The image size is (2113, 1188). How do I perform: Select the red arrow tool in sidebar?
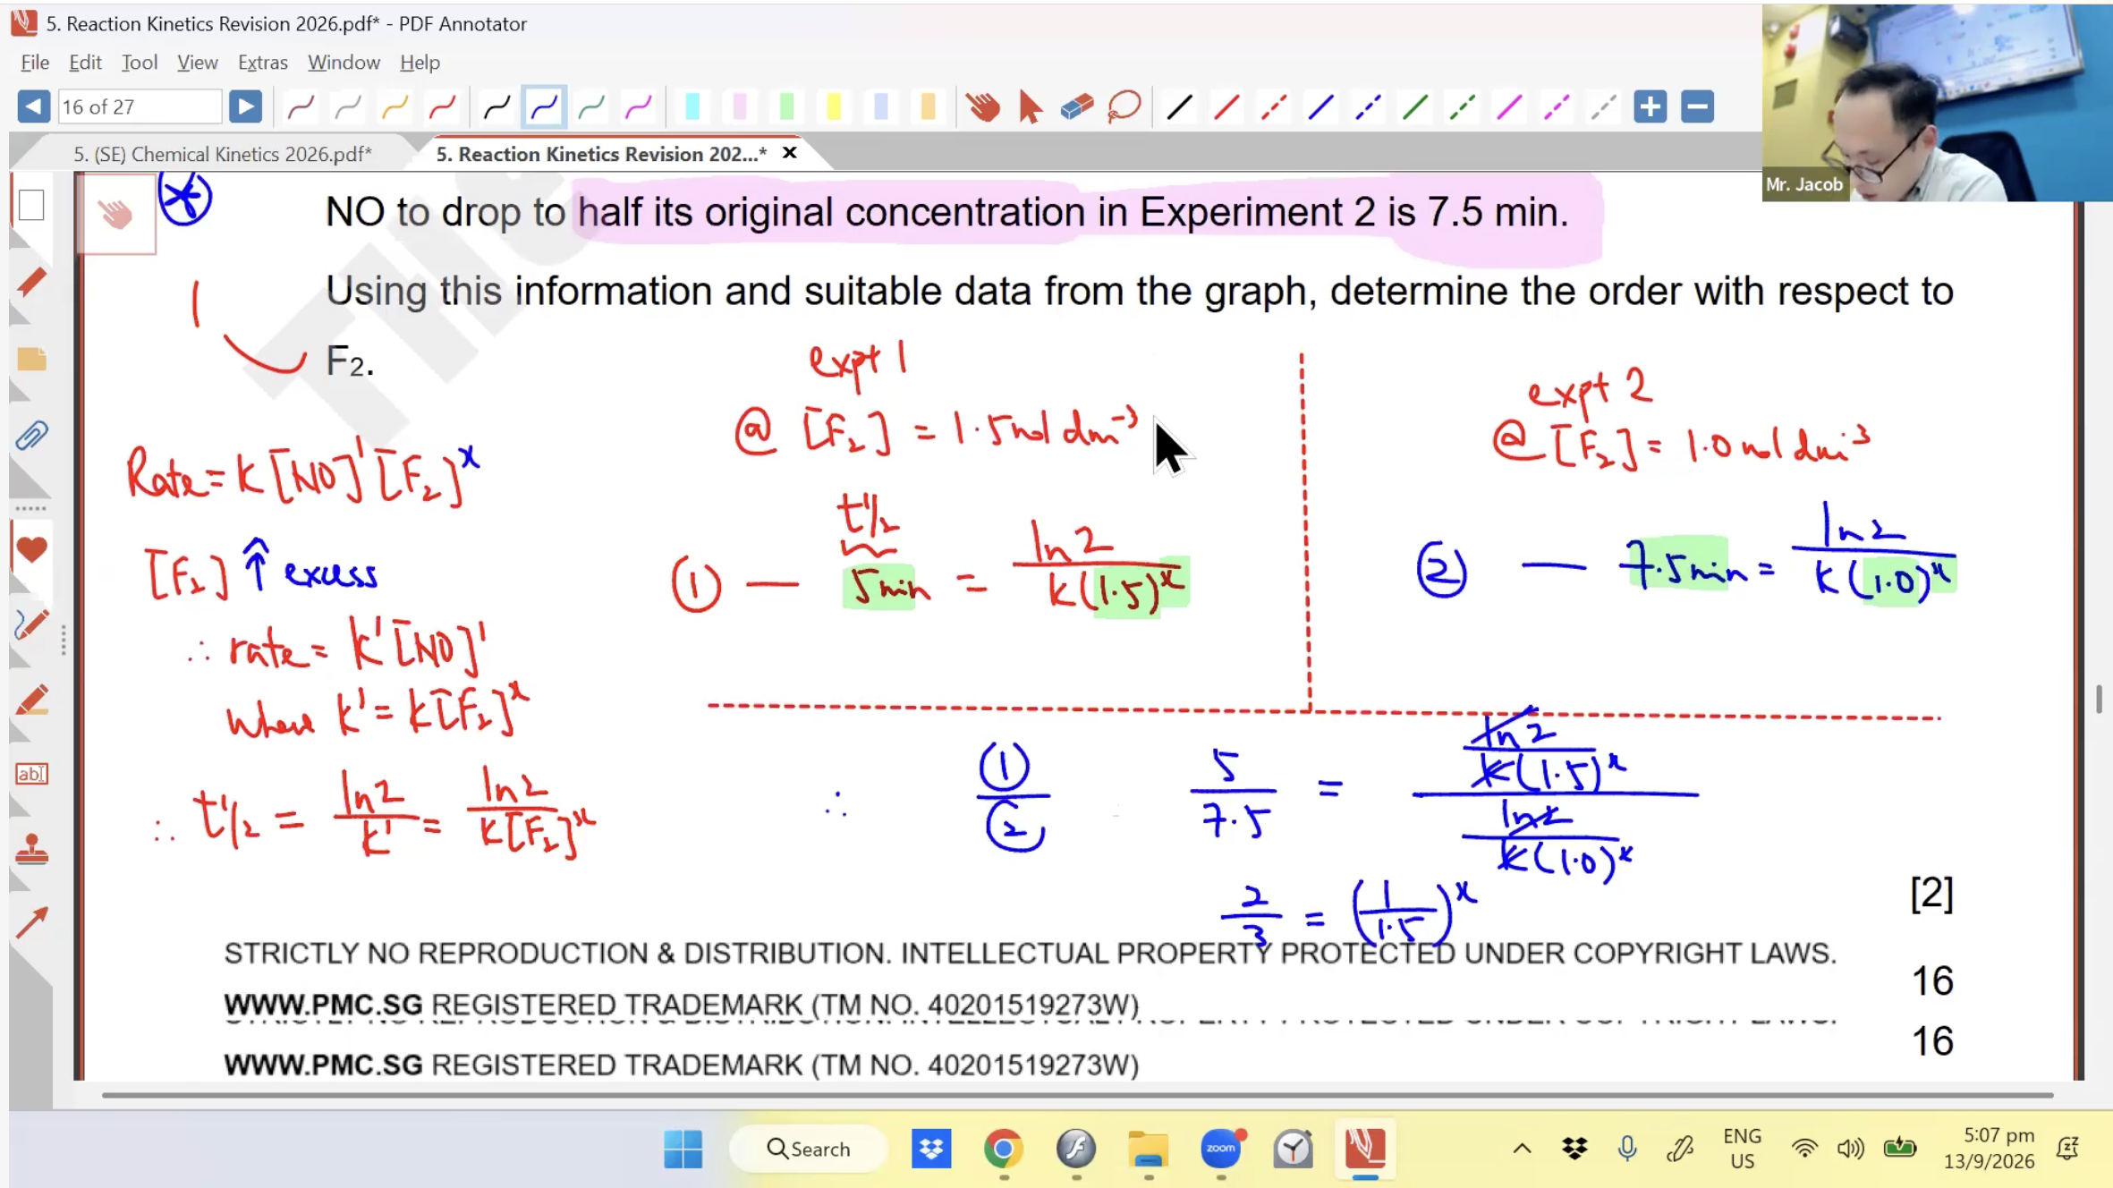pyautogui.click(x=31, y=923)
